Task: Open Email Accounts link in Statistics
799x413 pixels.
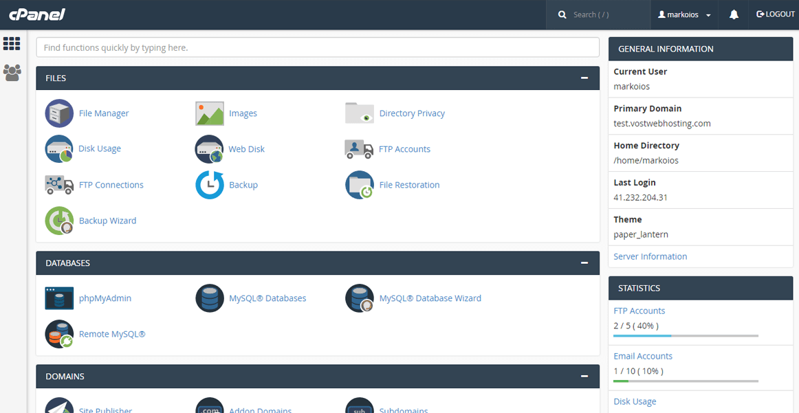Action: pos(642,356)
